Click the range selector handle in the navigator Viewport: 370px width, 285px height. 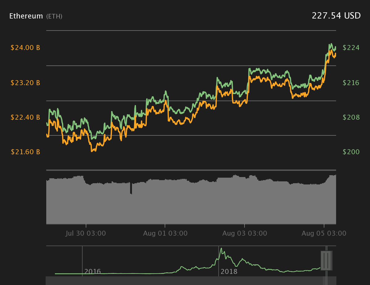326,261
